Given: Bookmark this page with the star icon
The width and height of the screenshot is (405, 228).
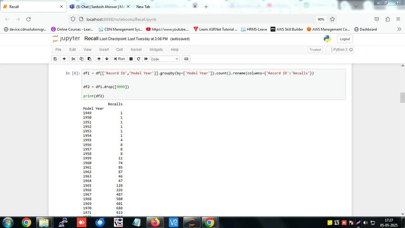Looking at the screenshot, I should click(332, 20).
